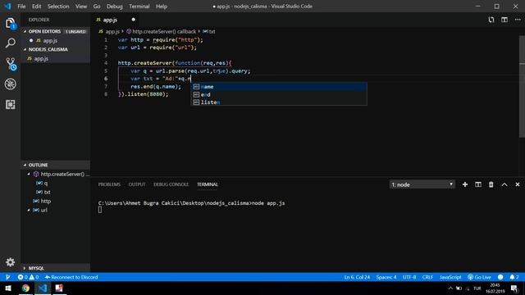Open the Action Center notification icon
Image resolution: width=525 pixels, height=295 pixels.
tap(514, 288)
